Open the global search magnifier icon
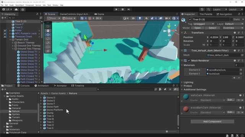Screen dimensions: 245x137 [x=209, y=10]
